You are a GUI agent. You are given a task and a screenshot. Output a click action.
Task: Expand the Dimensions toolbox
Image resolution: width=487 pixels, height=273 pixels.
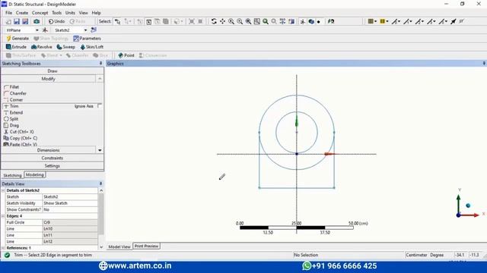(48, 150)
